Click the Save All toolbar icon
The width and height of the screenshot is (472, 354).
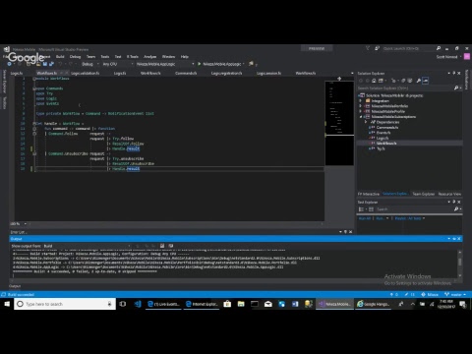(x=51, y=64)
